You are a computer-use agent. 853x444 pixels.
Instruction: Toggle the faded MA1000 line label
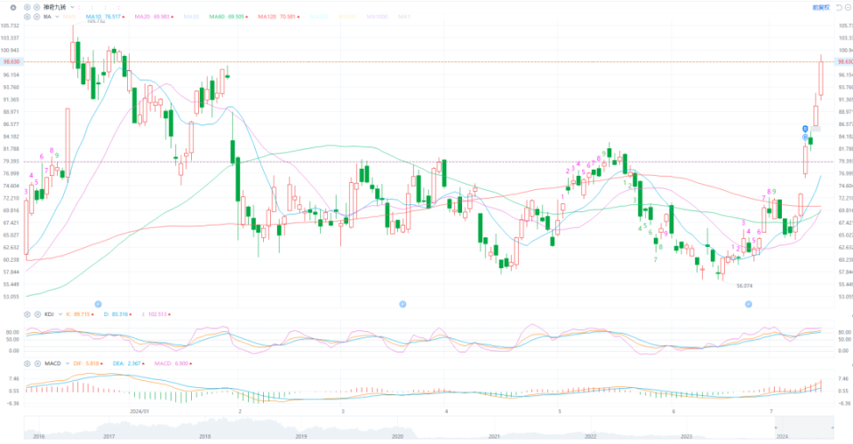tap(377, 17)
